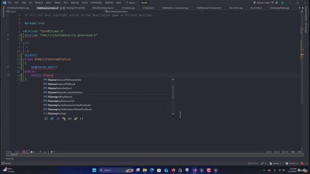Select FGameplayTaskInstanceNamePredicate suggestion

click(x=108, y=109)
